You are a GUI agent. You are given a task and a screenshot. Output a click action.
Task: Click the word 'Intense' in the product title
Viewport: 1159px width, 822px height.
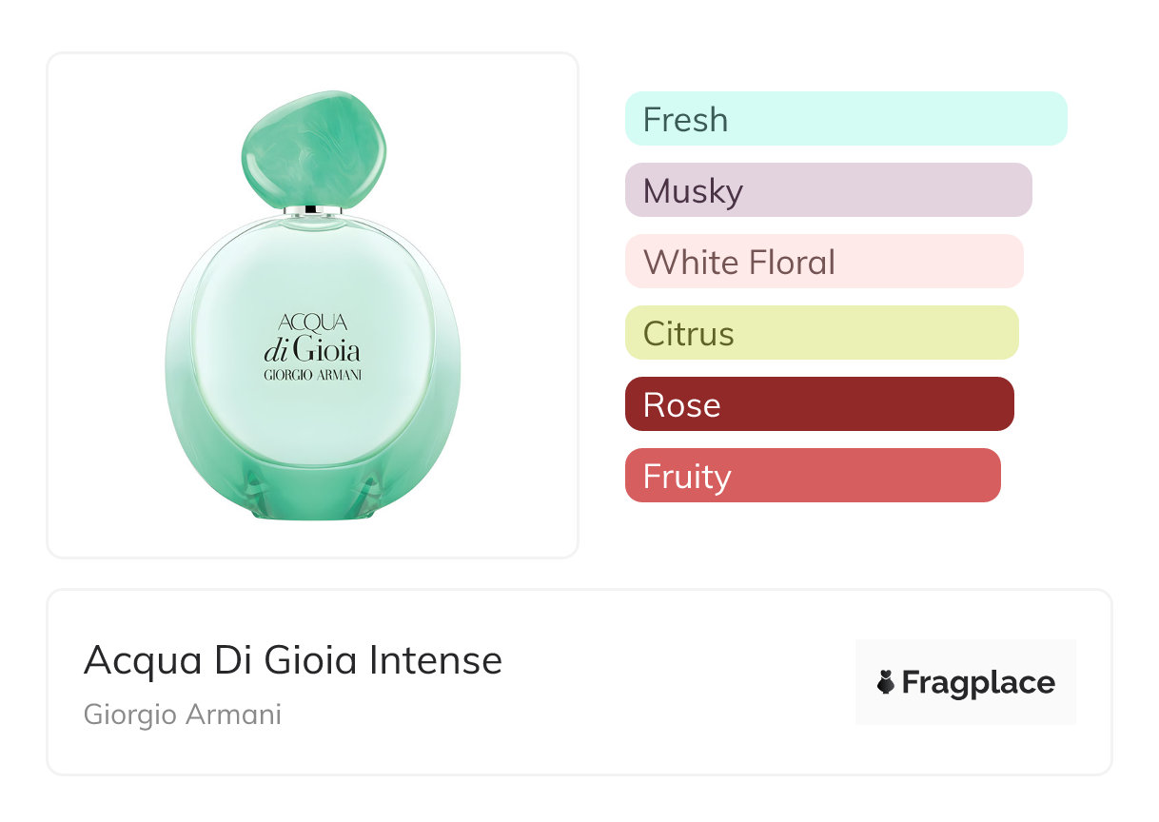436,660
